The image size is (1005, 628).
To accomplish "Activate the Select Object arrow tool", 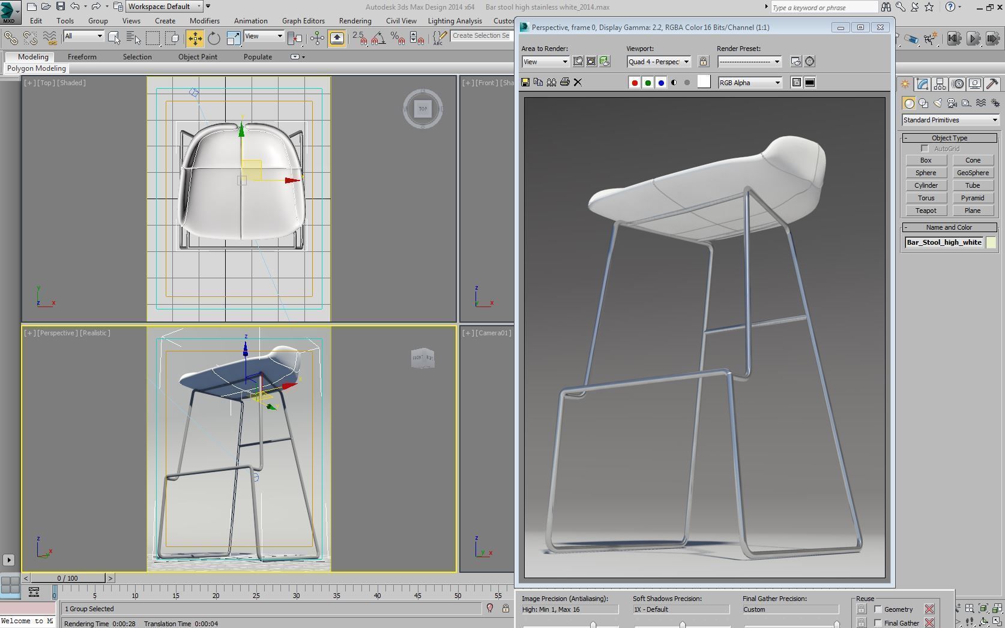I will 114,38.
